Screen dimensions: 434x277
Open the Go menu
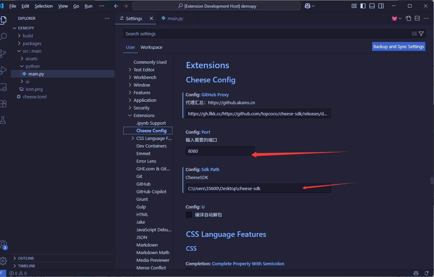pyautogui.click(x=76, y=6)
